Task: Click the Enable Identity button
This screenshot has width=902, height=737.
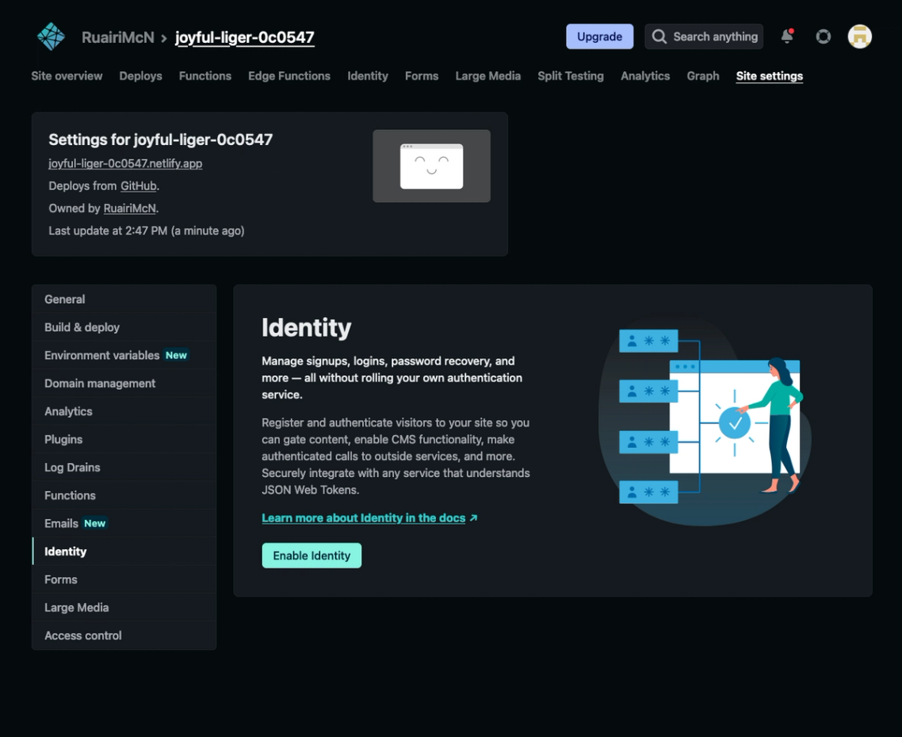Action: [311, 556]
